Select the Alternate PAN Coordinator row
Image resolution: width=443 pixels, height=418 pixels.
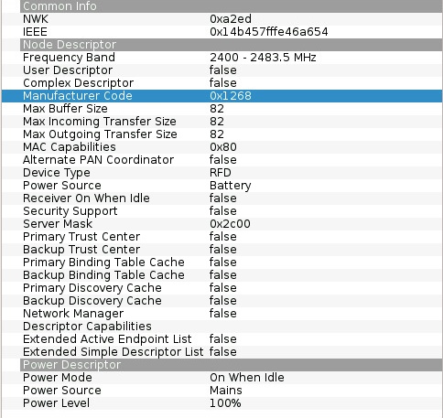point(222,160)
